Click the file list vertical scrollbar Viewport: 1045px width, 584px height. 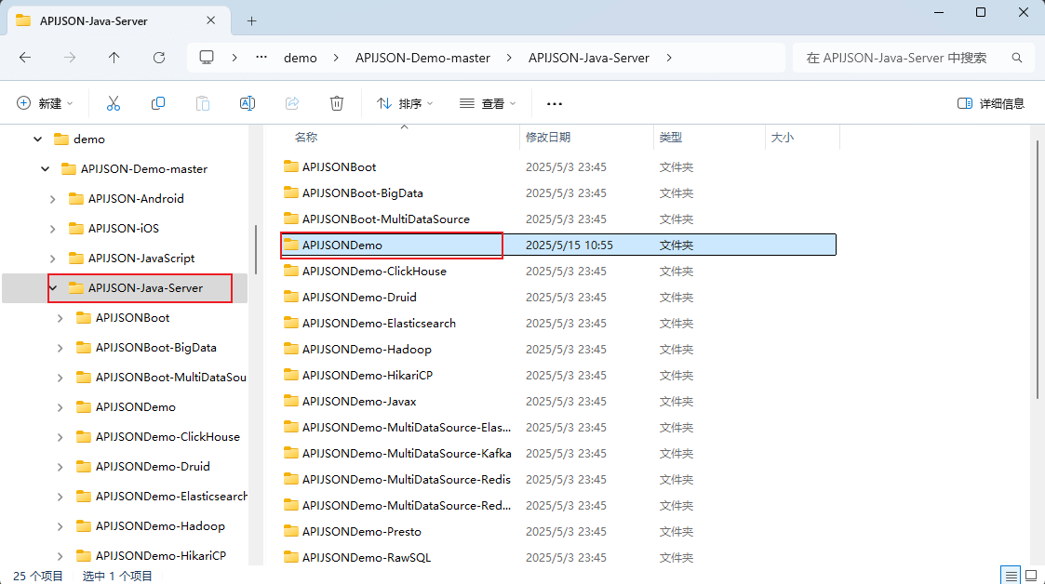coord(1037,279)
